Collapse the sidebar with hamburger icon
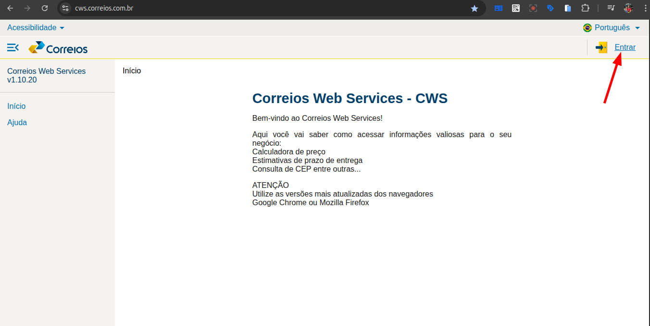The width and height of the screenshot is (650, 326). (13, 47)
